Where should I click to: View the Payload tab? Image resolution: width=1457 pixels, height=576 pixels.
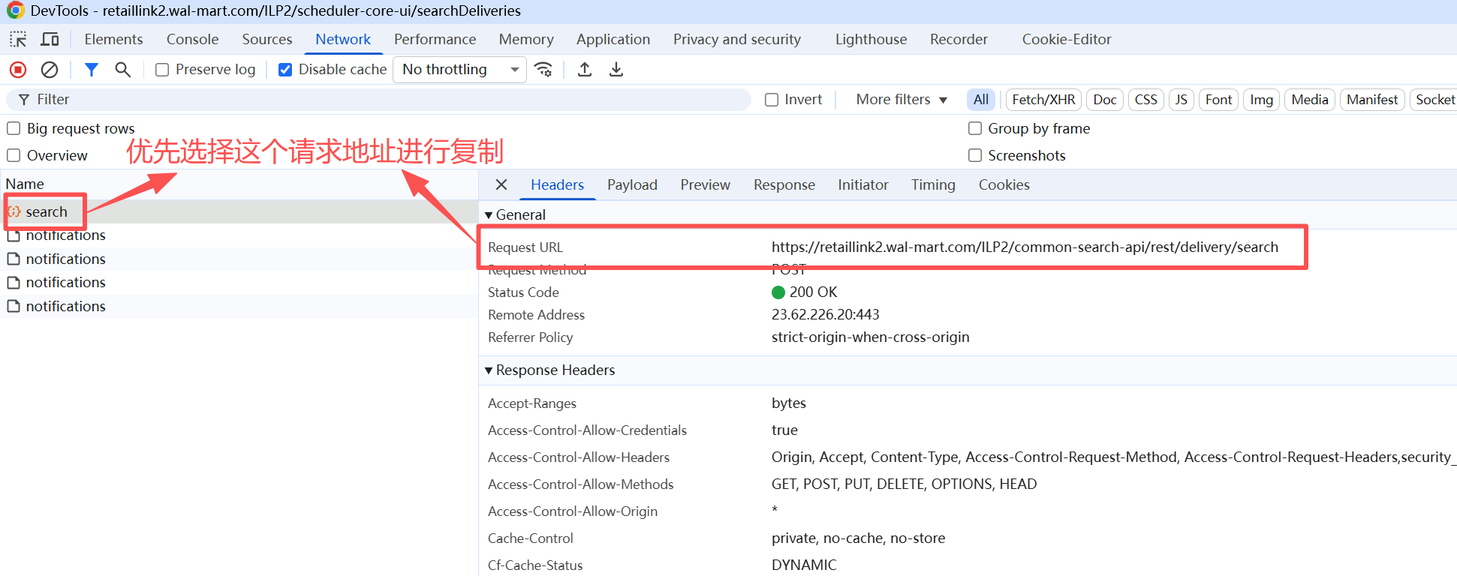[632, 184]
